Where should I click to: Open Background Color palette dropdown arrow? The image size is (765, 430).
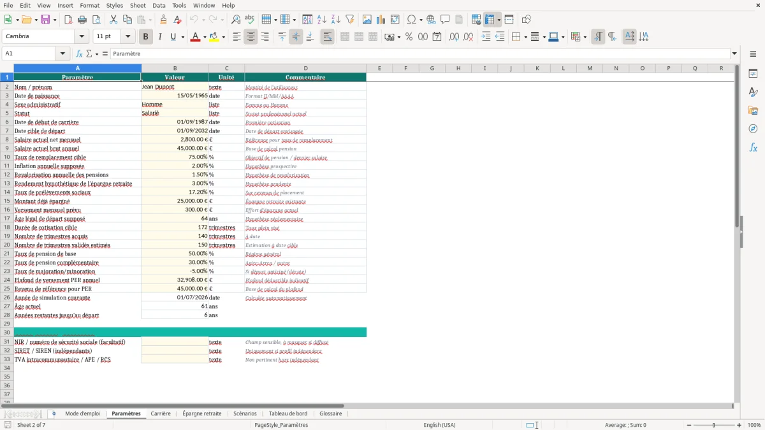(223, 37)
